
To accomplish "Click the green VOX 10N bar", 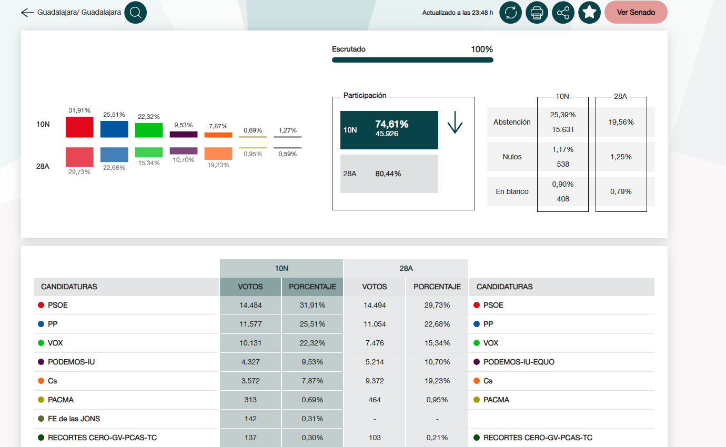I will point(149,130).
